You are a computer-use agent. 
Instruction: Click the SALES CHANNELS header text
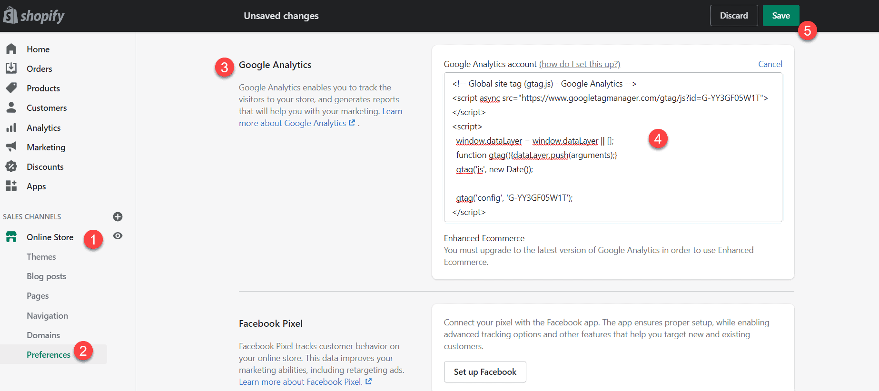(x=32, y=216)
